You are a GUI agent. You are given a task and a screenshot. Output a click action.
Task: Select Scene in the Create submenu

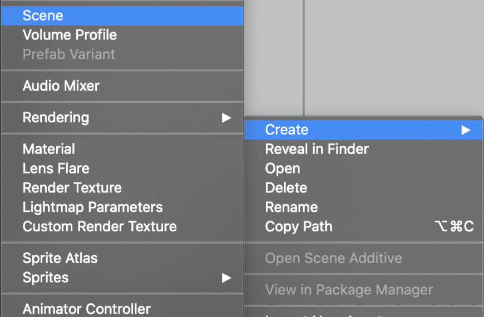[x=122, y=16]
